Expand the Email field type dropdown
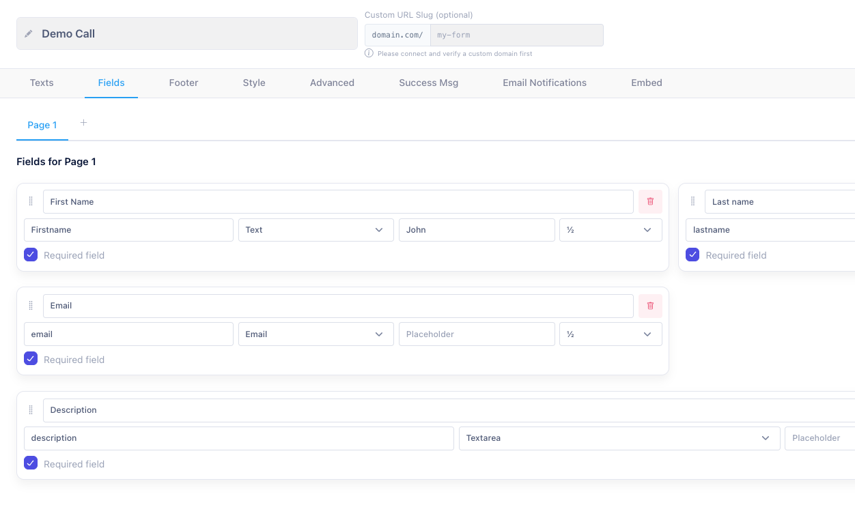This screenshot has height=520, width=855. tap(316, 334)
